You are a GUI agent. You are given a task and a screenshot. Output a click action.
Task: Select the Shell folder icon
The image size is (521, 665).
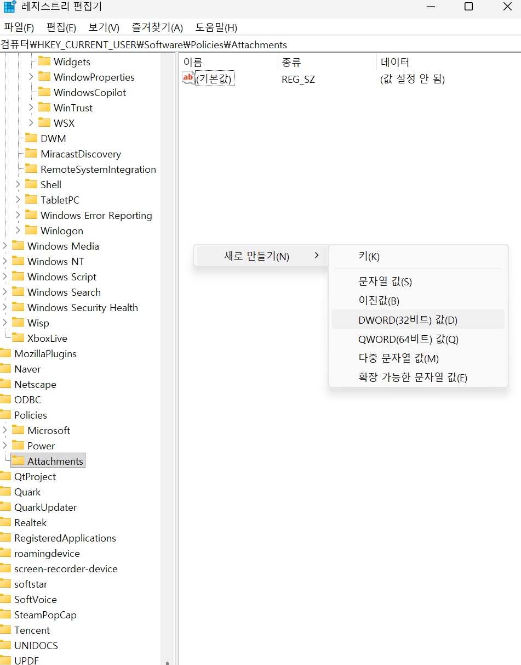pyautogui.click(x=31, y=184)
